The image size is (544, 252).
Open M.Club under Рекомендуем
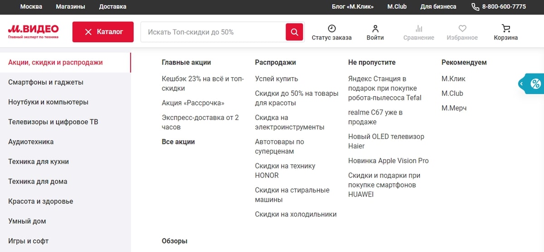point(452,94)
